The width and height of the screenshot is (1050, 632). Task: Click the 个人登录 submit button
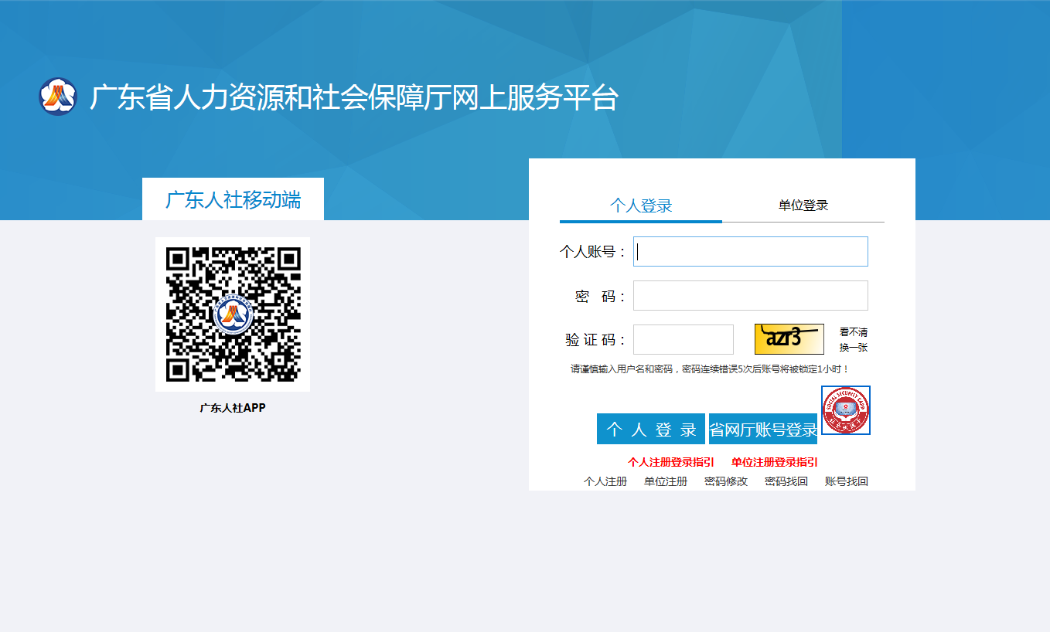tap(651, 429)
